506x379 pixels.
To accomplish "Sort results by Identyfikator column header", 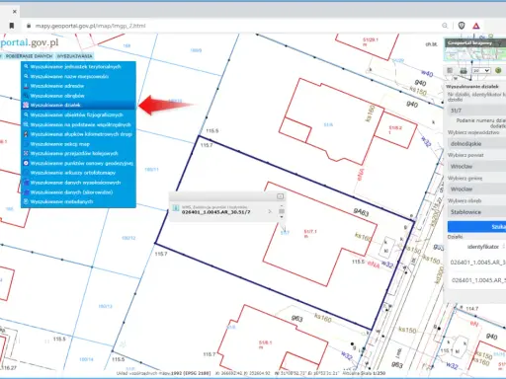I will (482, 247).
